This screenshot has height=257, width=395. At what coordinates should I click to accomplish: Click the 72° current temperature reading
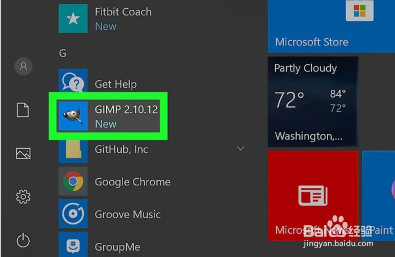pyautogui.click(x=289, y=100)
